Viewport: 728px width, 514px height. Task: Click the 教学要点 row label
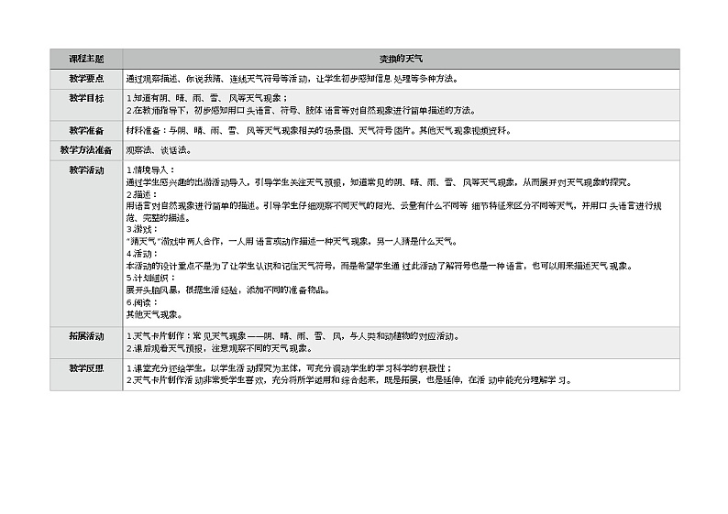click(x=86, y=78)
